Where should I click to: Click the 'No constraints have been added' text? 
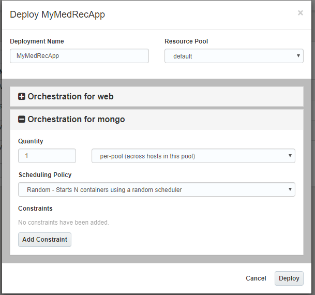(x=64, y=223)
